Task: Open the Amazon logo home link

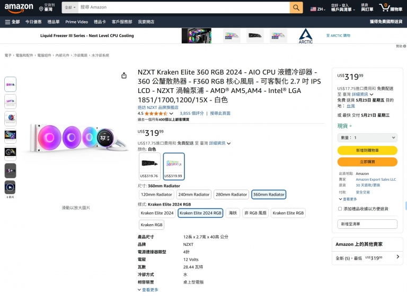Action: (x=19, y=8)
